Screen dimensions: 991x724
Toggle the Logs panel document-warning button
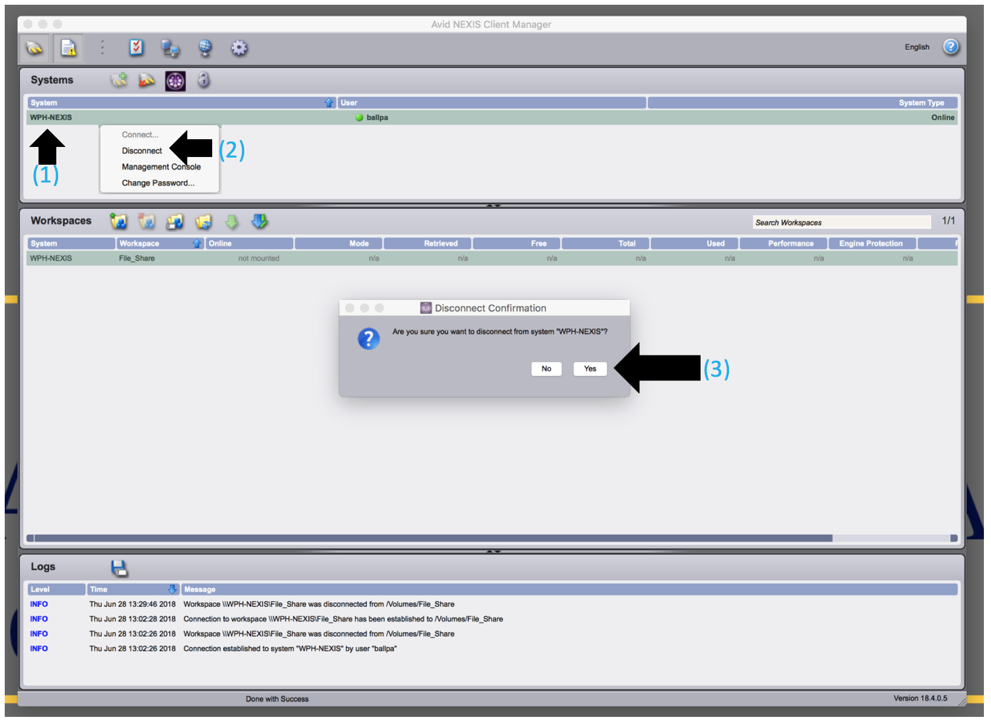69,48
